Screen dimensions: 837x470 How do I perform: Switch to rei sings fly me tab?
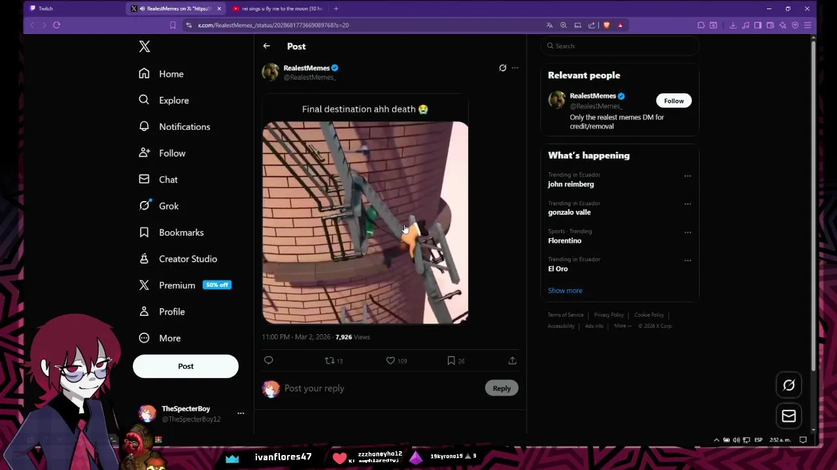(x=278, y=8)
